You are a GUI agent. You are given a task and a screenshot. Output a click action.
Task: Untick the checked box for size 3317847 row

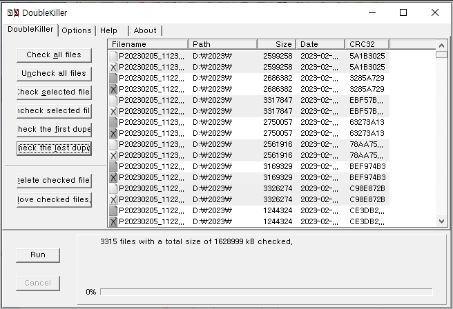(x=113, y=111)
